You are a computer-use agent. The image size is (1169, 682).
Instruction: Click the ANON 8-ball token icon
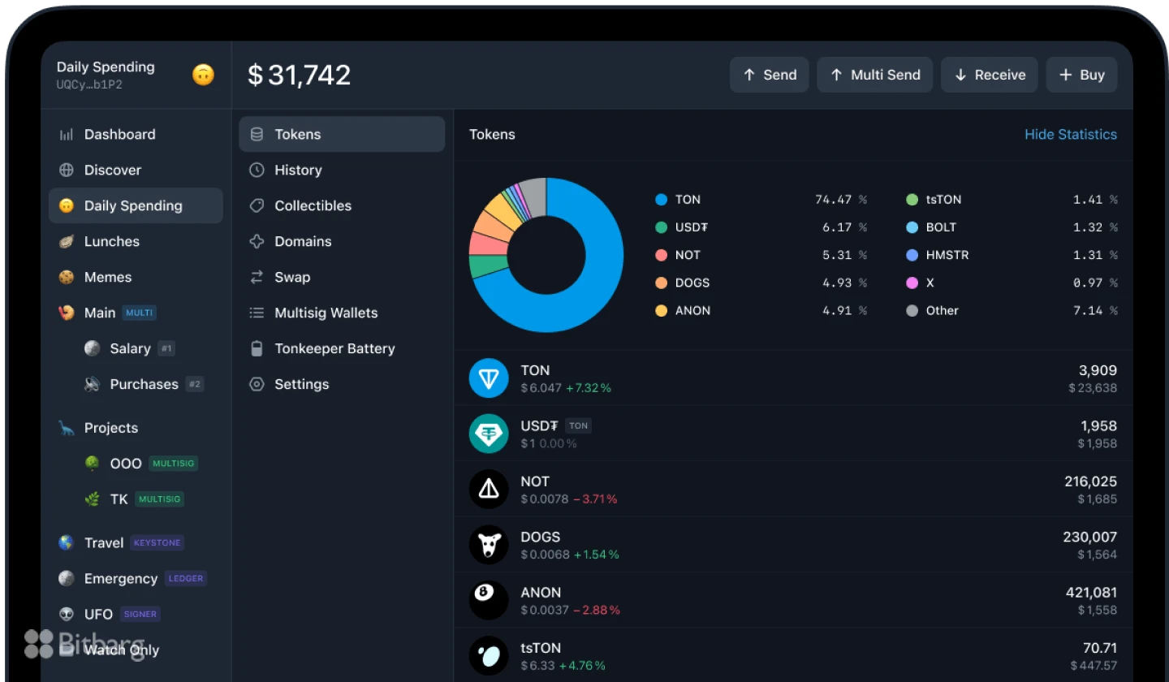pyautogui.click(x=489, y=600)
